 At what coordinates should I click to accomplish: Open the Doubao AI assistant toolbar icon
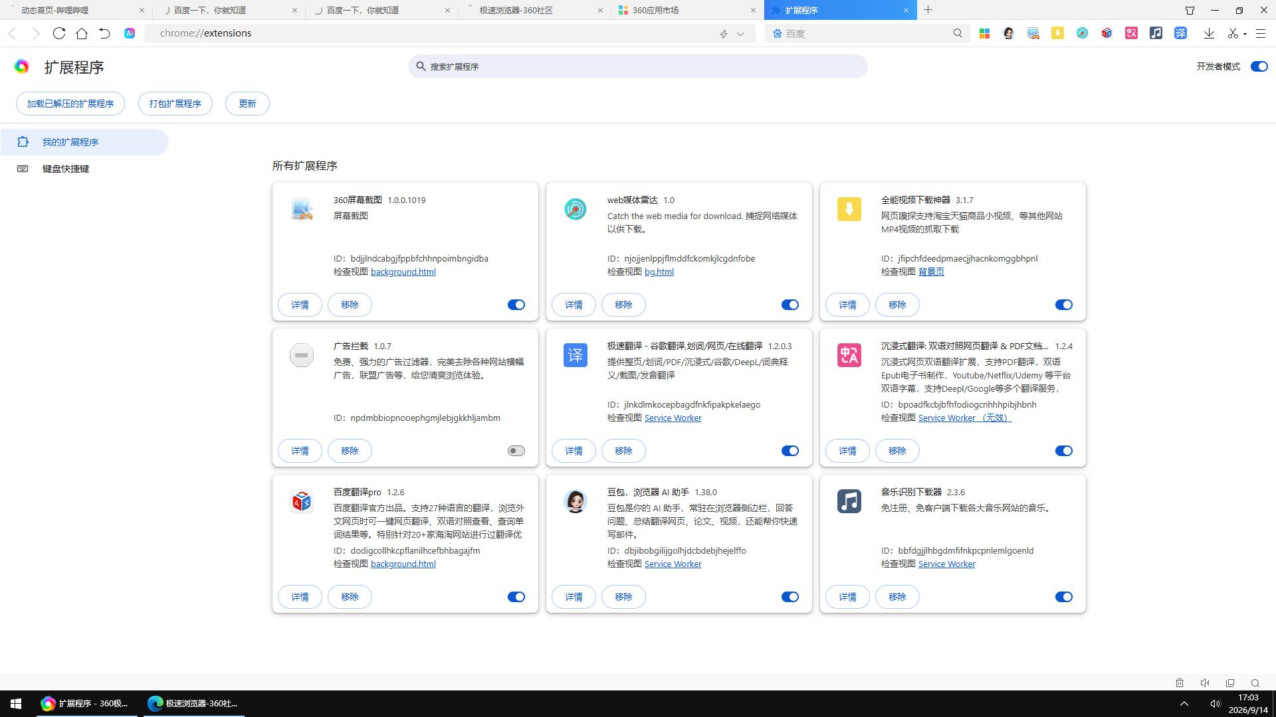pos(1009,33)
